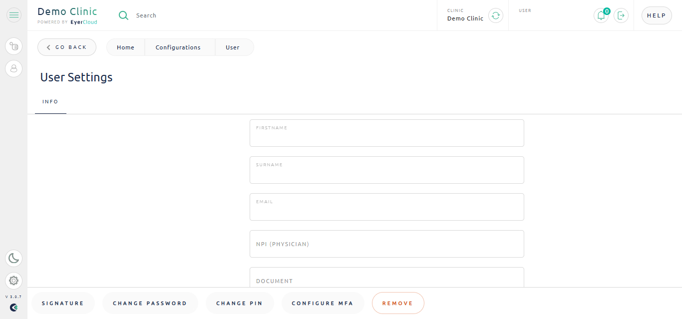The height and width of the screenshot is (319, 682).
Task: Click the GO BACK button
Action: [x=67, y=47]
